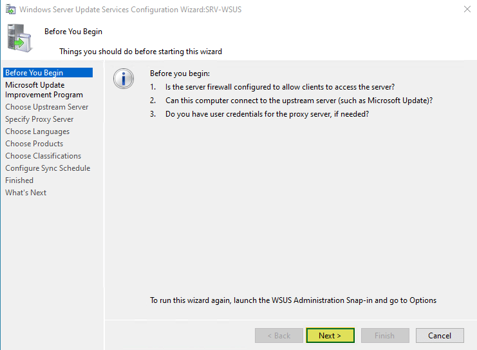Click the greyed-out Finish button
The height and width of the screenshot is (350, 477).
(x=385, y=335)
